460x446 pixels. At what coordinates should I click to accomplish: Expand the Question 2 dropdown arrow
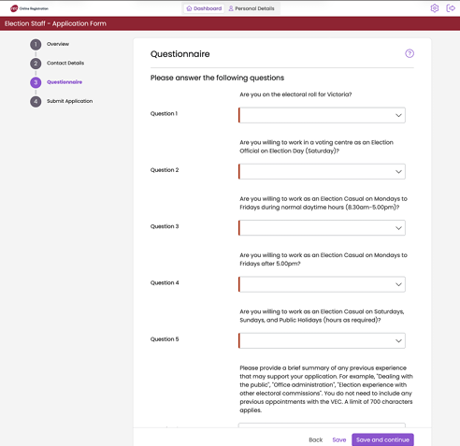click(398, 172)
